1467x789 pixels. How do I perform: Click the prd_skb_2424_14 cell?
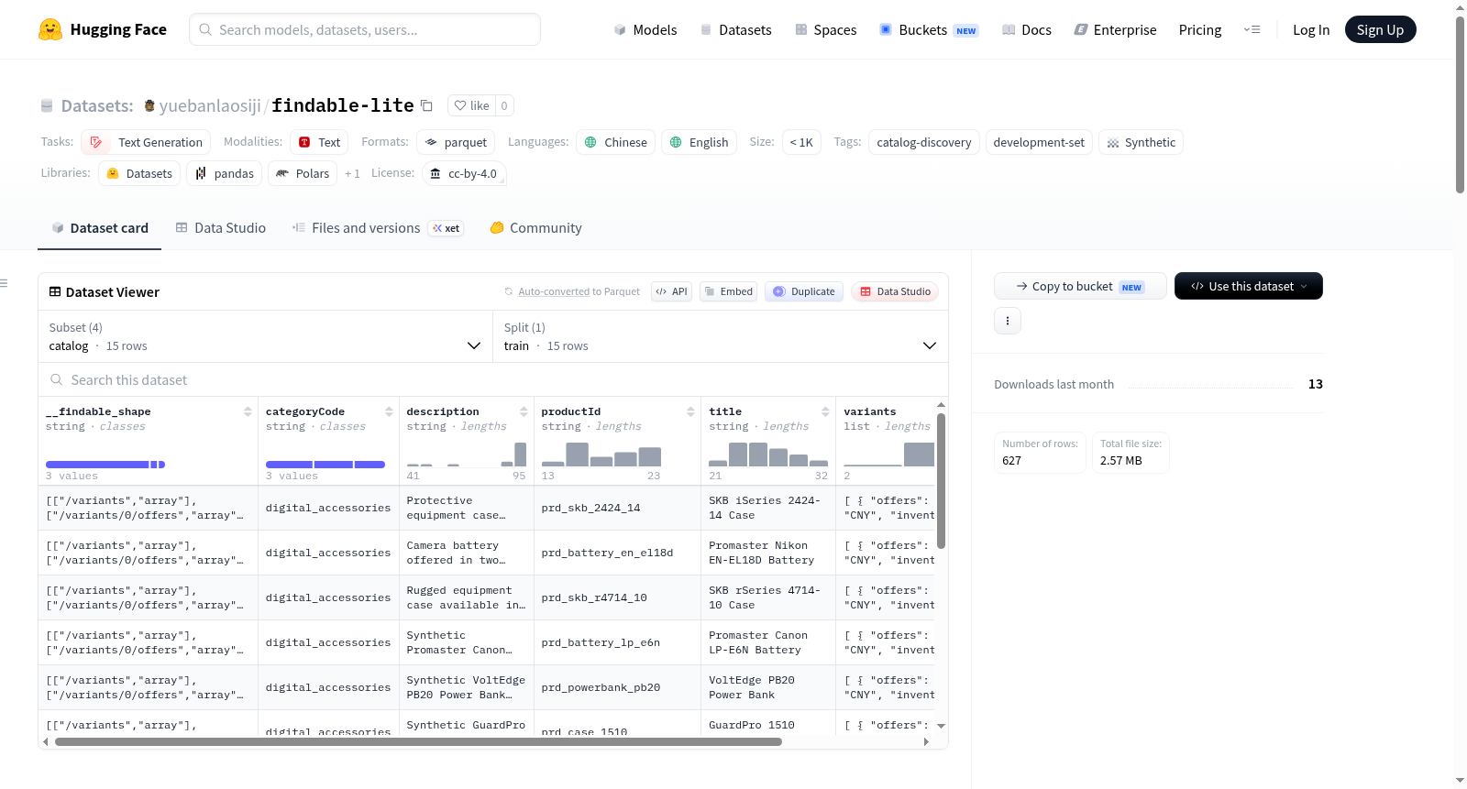617,508
